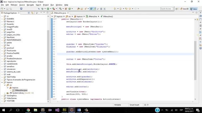Toggle code folding at line 50
Screen dimensions: 202x113
[56, 99]
